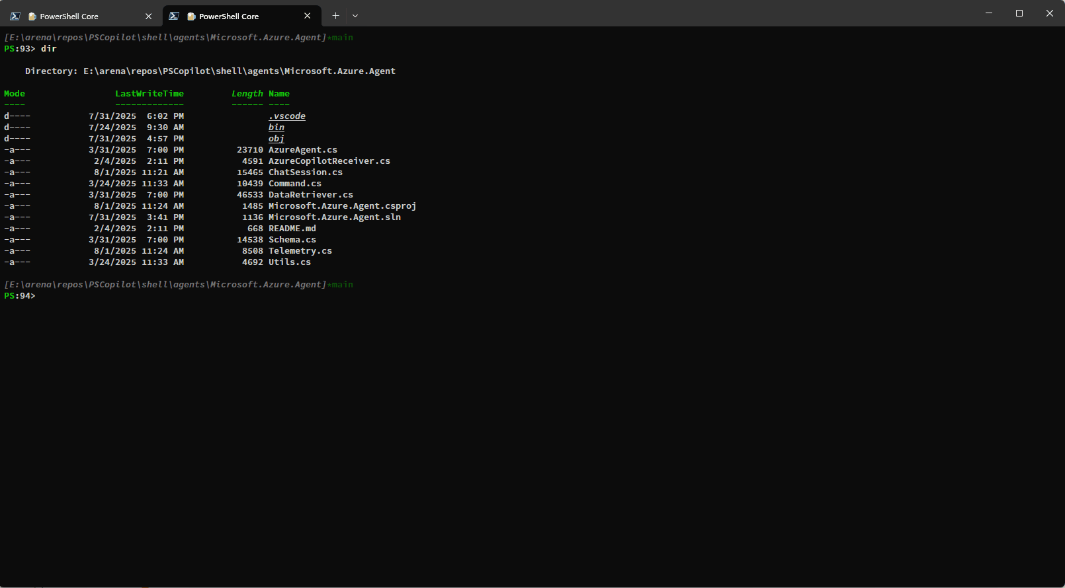Click the PS:94 prompt

point(20,296)
